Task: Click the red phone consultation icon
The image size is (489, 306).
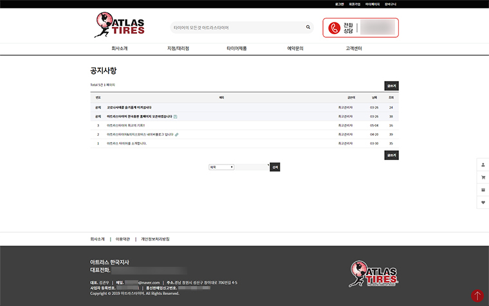Action: pyautogui.click(x=335, y=28)
